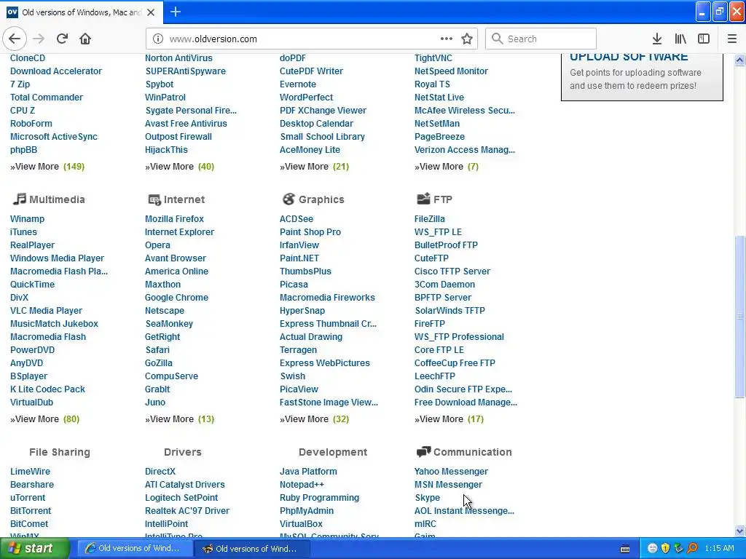This screenshot has height=559, width=746.
Task: Switch to the Firefox taskbar window
Action: [252, 549]
